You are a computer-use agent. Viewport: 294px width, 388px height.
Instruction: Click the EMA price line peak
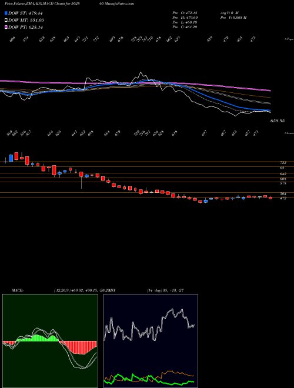coord(141,72)
